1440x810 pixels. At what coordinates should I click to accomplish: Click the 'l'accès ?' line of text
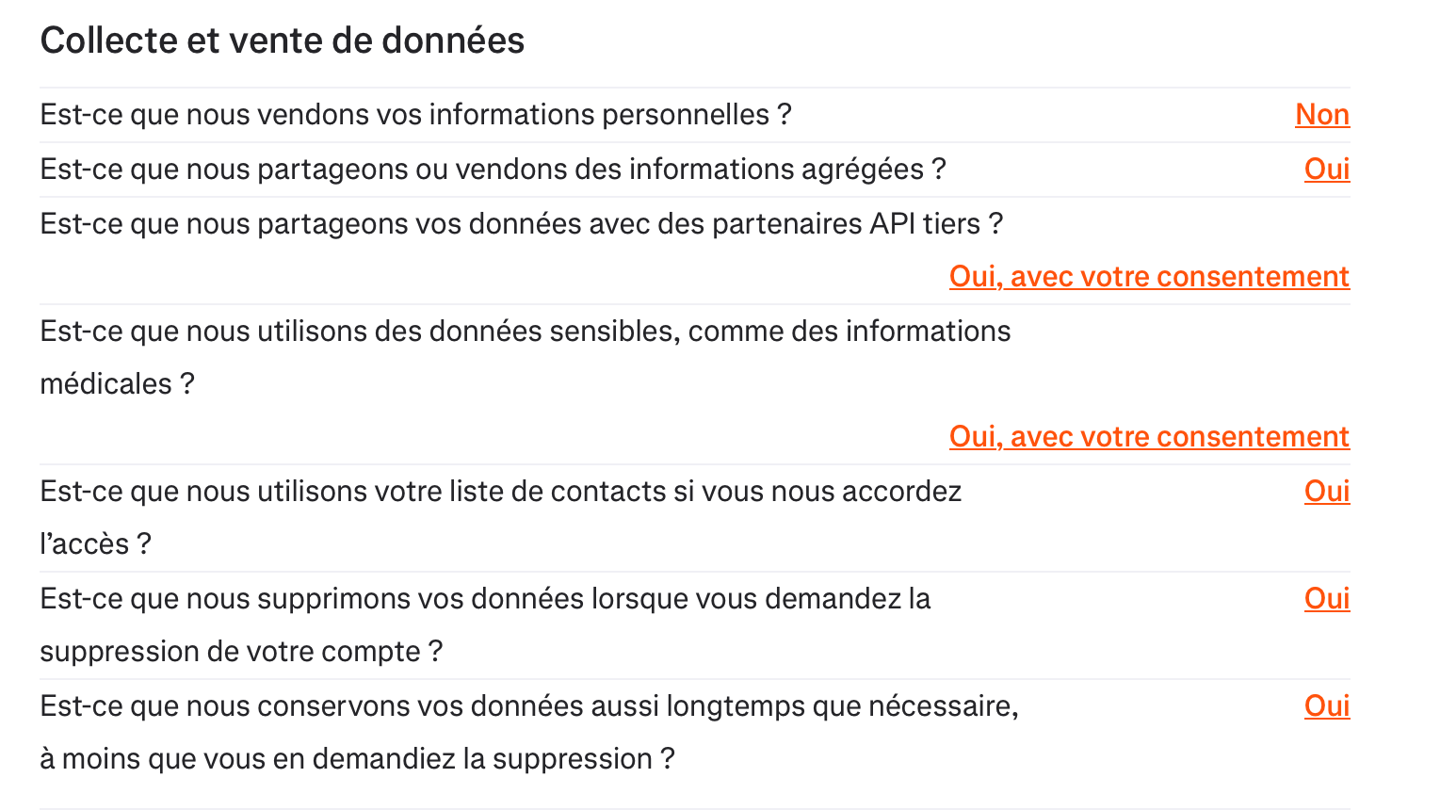tap(95, 544)
